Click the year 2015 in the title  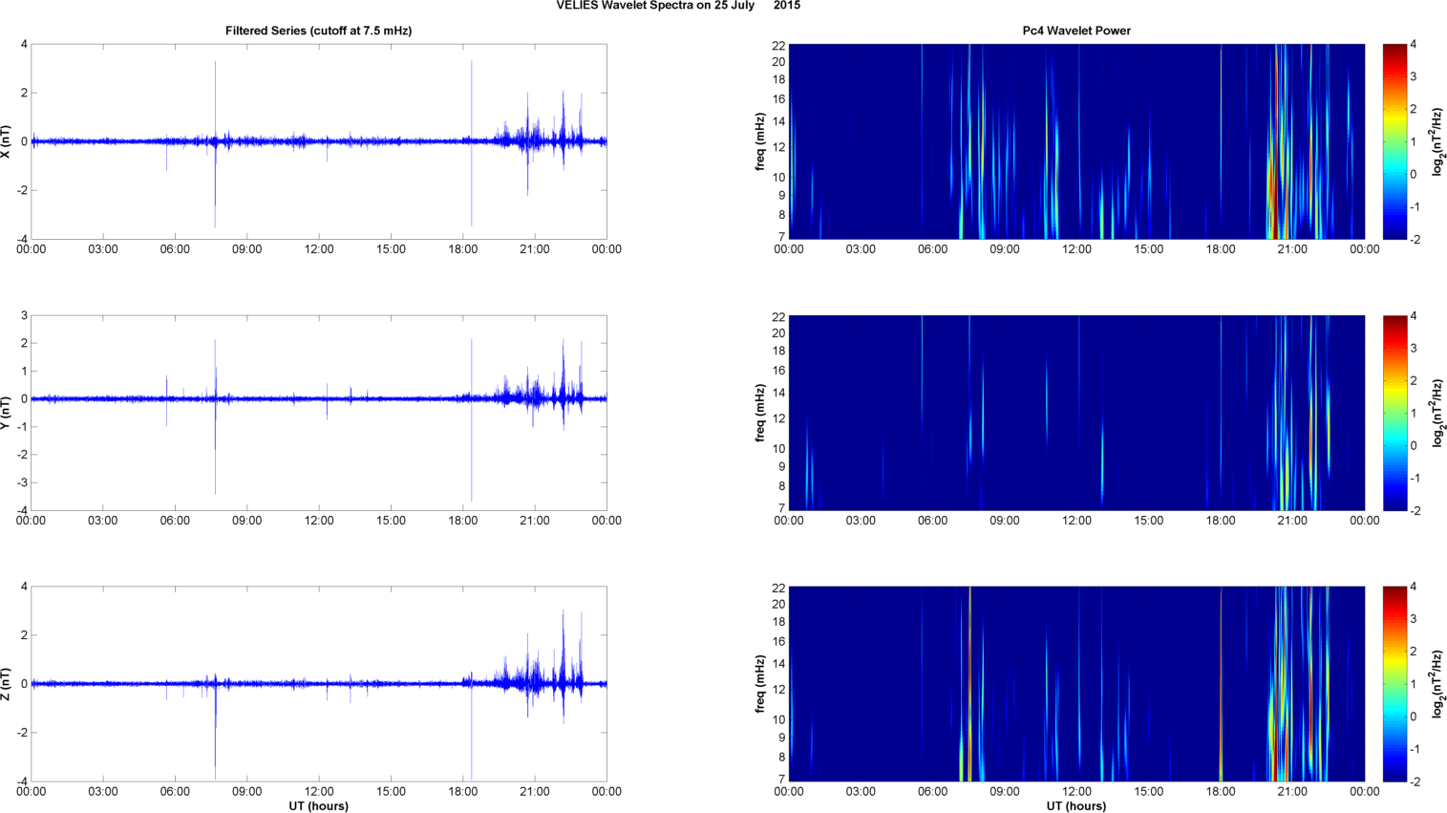[x=787, y=6]
